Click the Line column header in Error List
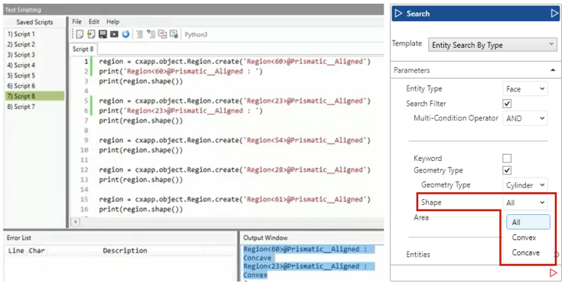This screenshot has height=286, width=565. (16, 251)
